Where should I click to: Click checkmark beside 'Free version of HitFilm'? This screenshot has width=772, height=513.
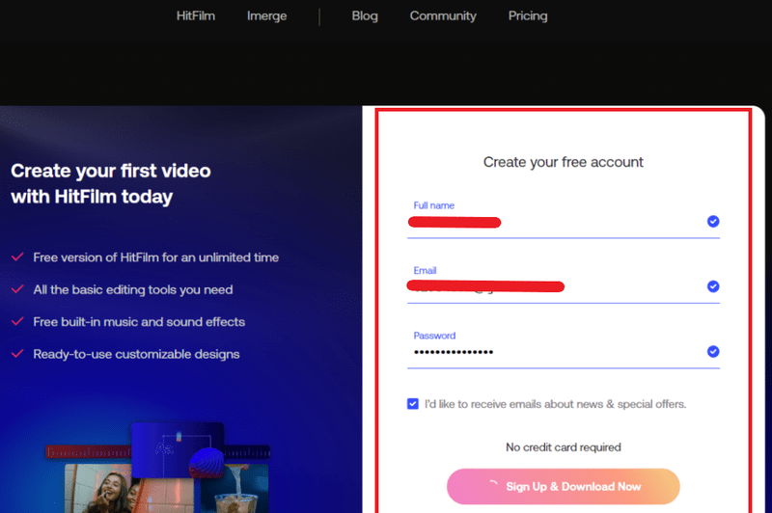(17, 256)
